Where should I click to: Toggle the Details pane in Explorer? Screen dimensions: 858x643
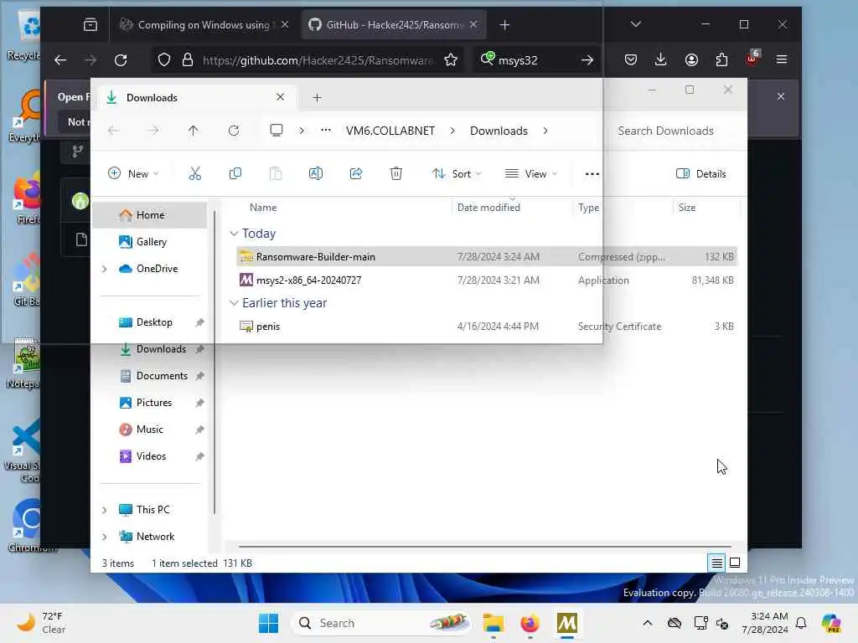pyautogui.click(x=701, y=174)
